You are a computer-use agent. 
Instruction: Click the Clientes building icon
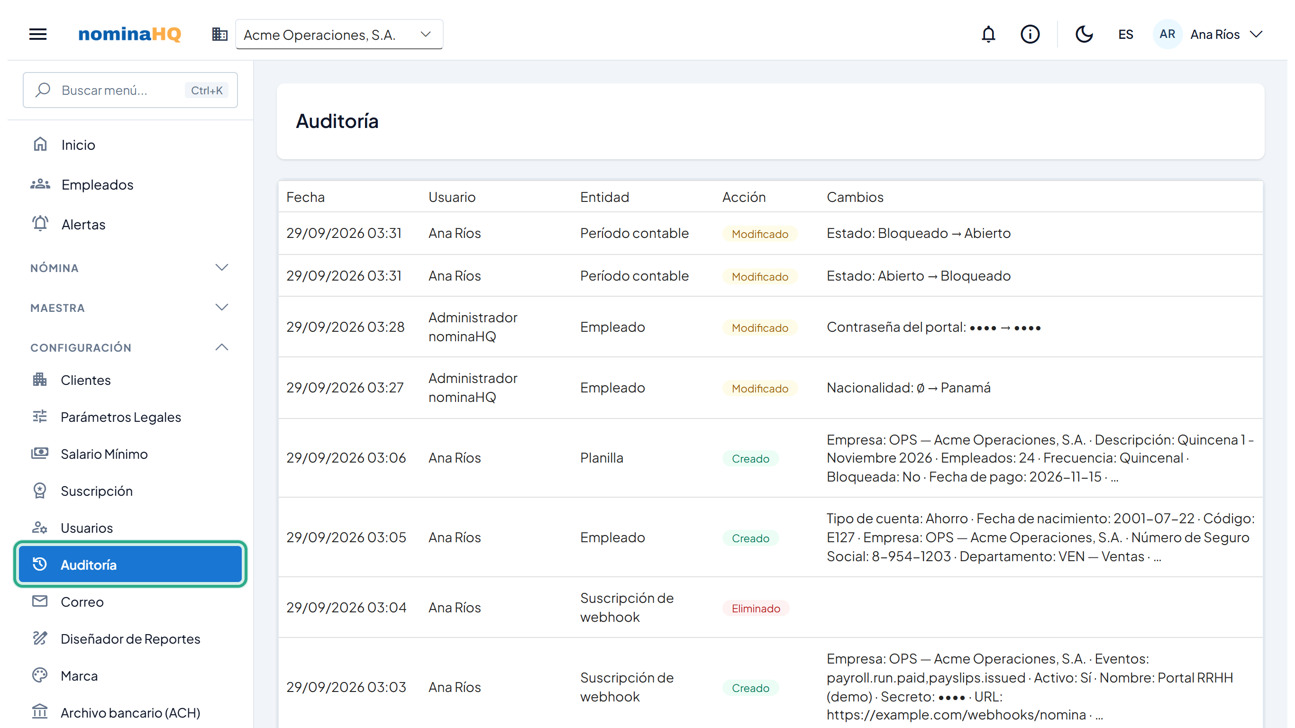(x=40, y=380)
